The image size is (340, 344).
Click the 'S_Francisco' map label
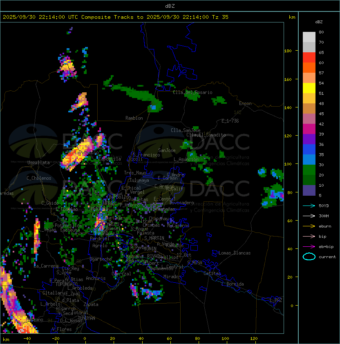146,155
